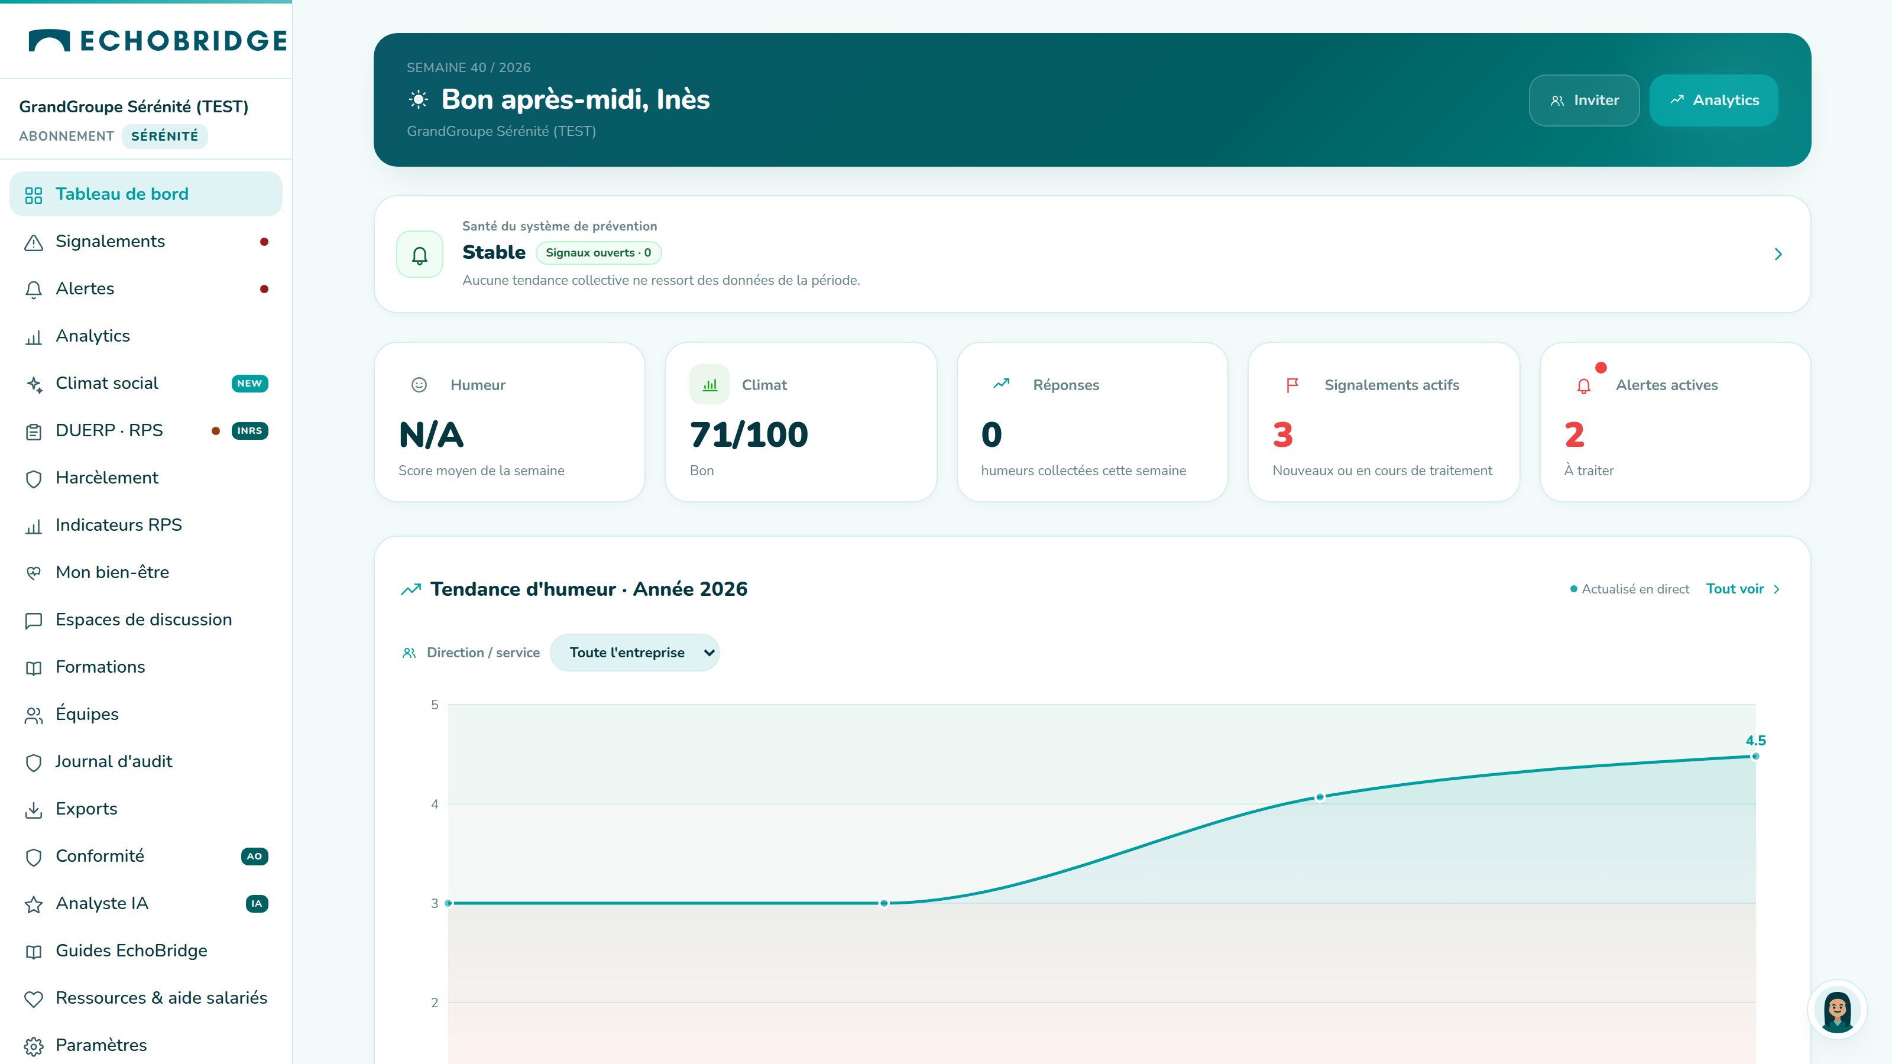Open the assistant avatar chat bubble
The height and width of the screenshot is (1064, 1892).
click(x=1837, y=1010)
